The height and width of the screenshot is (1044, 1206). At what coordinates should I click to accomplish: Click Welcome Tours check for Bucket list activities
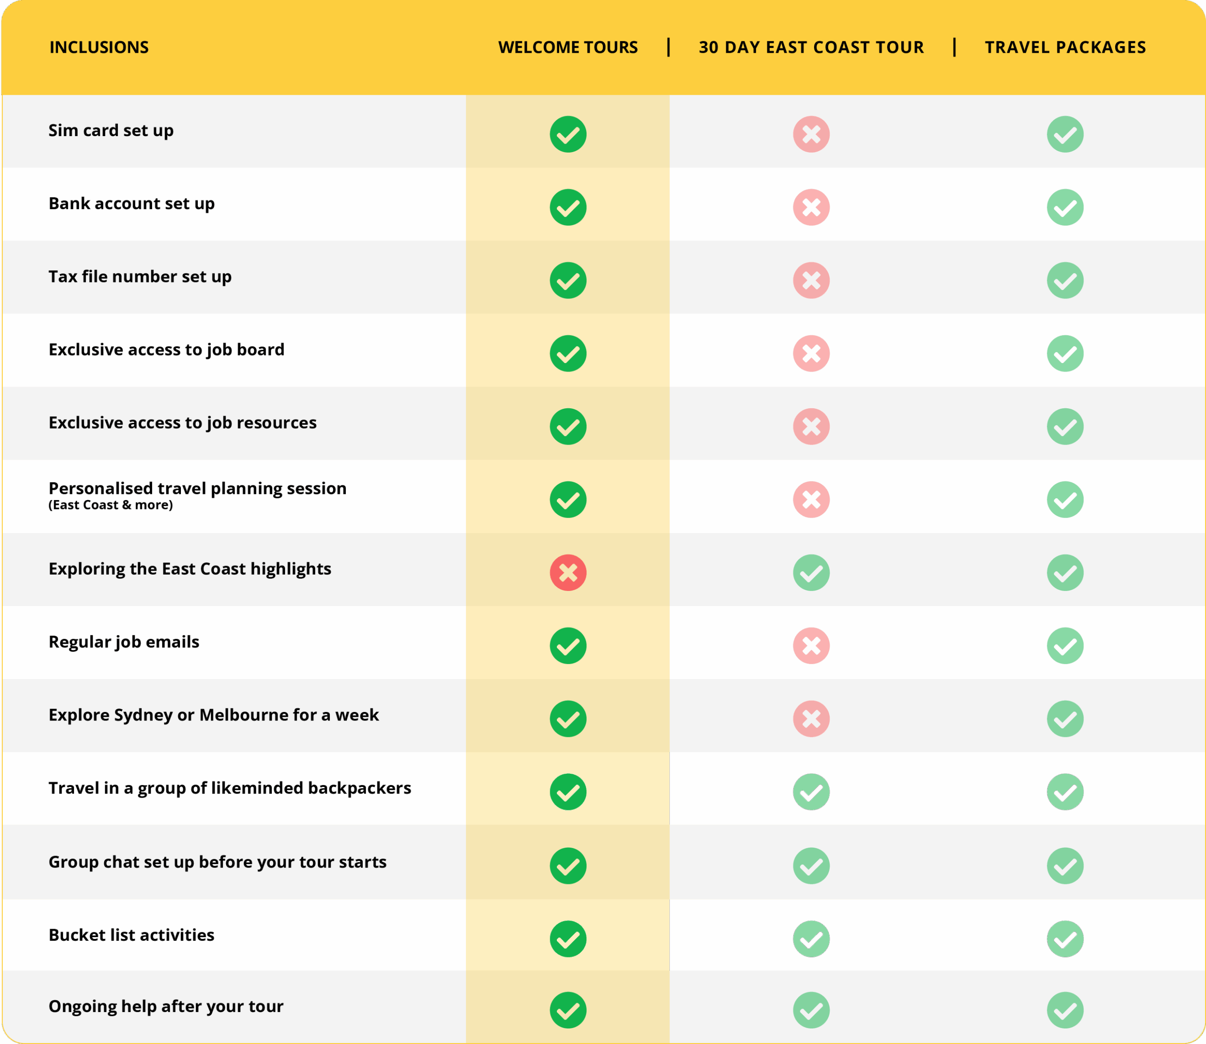[x=568, y=939]
